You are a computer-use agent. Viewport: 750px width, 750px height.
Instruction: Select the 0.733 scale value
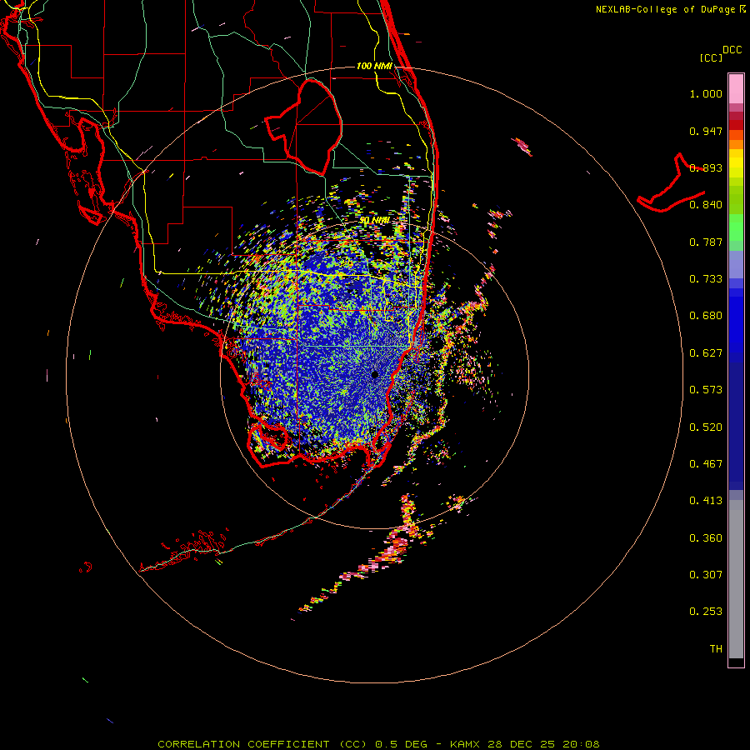(x=706, y=279)
